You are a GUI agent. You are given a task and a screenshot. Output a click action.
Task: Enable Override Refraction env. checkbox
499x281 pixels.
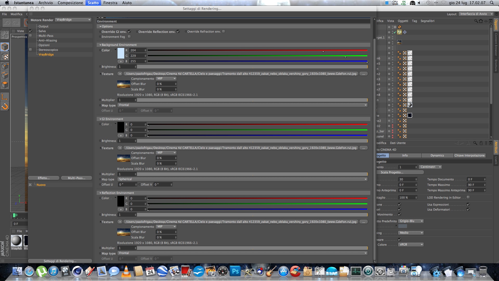click(x=224, y=31)
